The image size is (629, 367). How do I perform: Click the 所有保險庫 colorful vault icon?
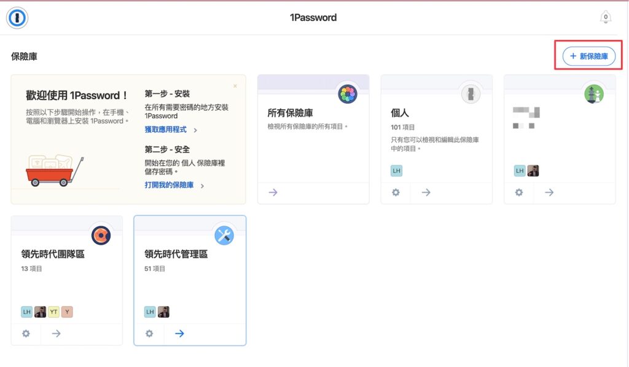point(348,94)
